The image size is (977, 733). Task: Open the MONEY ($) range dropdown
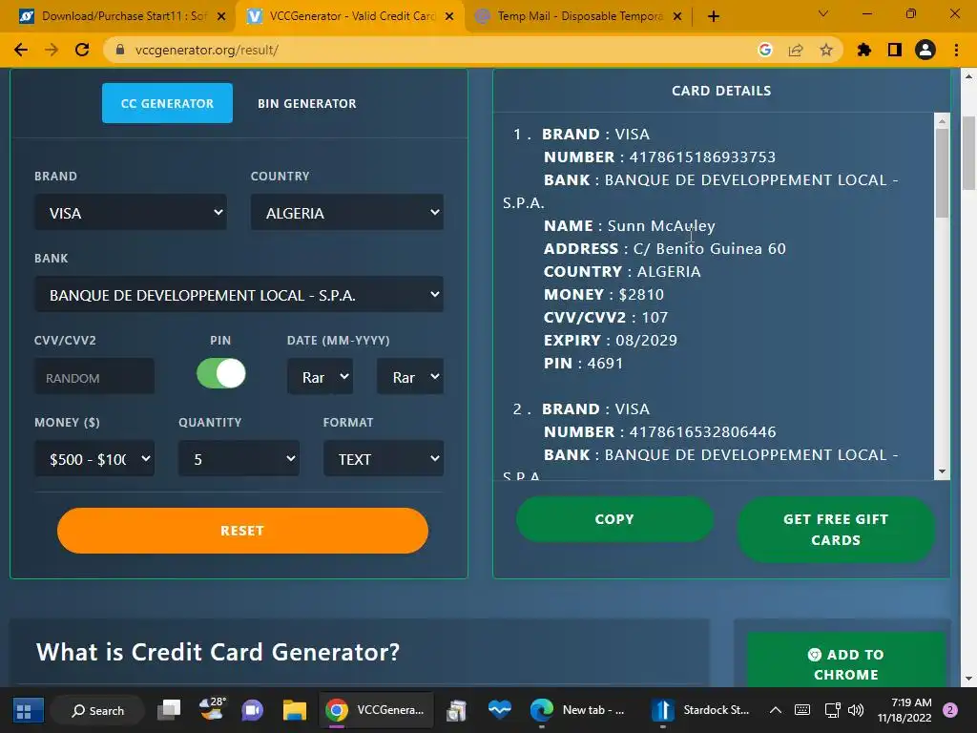[x=94, y=459]
